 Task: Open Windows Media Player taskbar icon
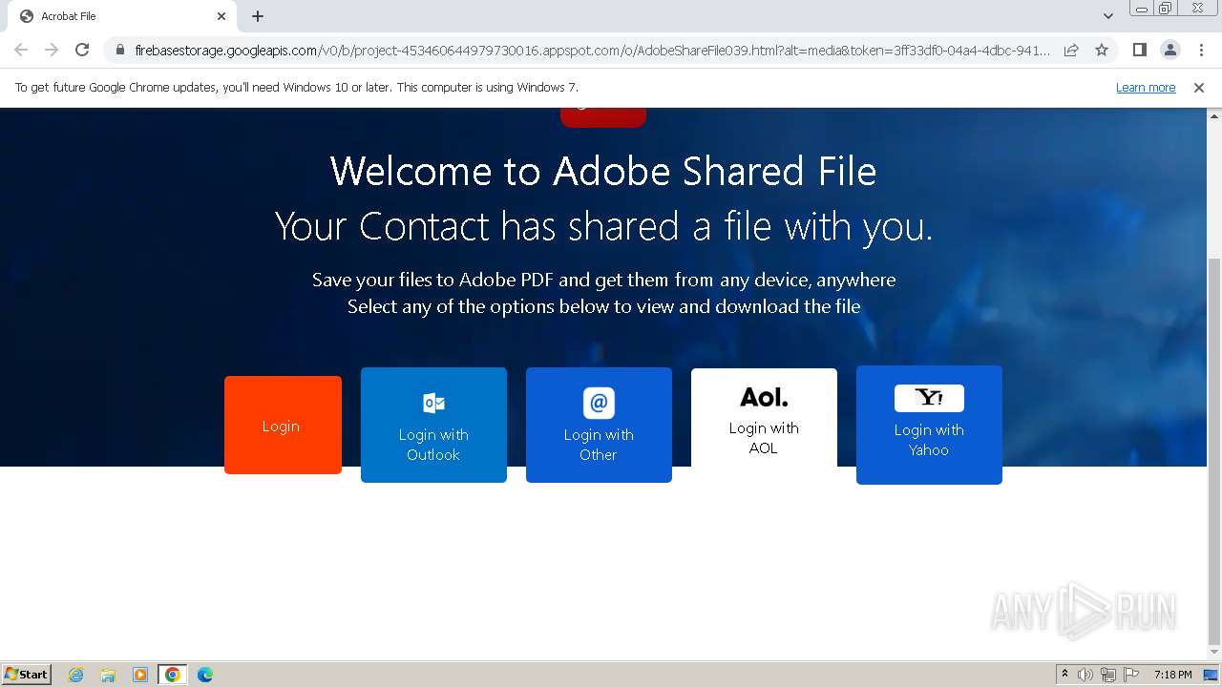[x=140, y=675]
